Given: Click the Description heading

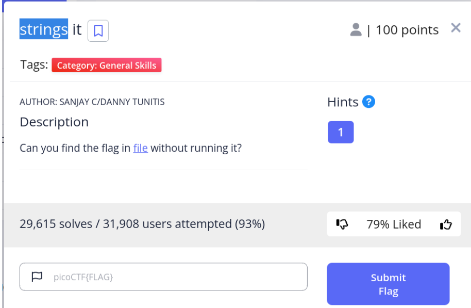Looking at the screenshot, I should click(x=54, y=122).
